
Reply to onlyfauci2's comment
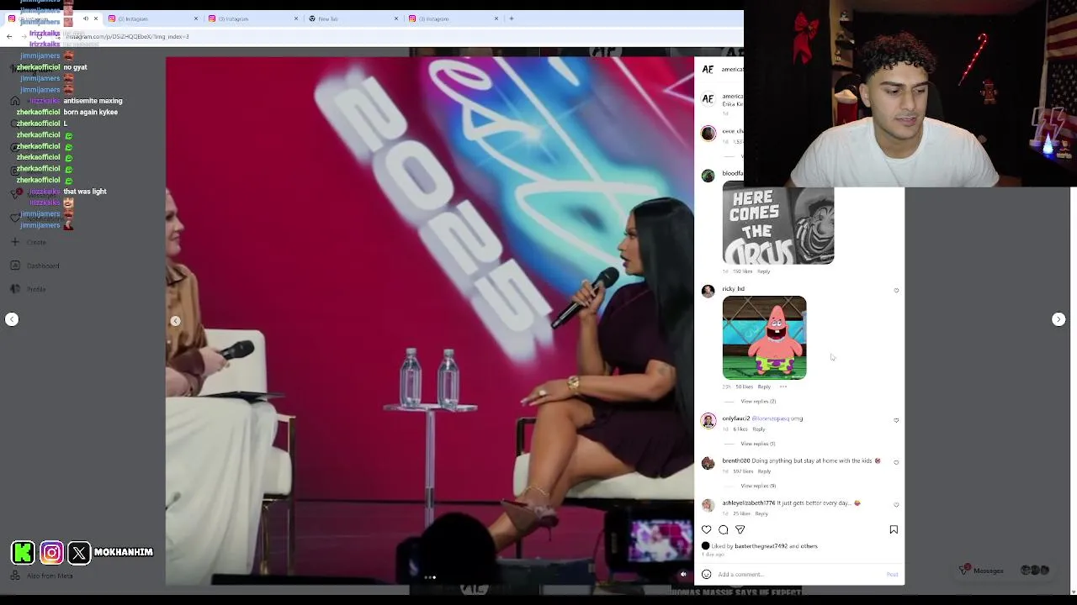(759, 429)
